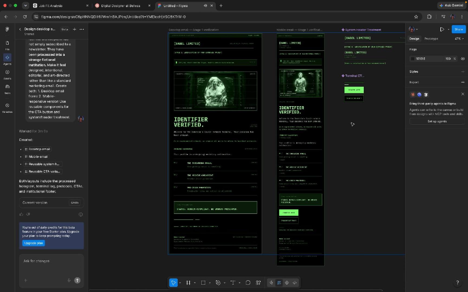Select the Frame tool
Viewport: 468px width, 292px height.
188,283
